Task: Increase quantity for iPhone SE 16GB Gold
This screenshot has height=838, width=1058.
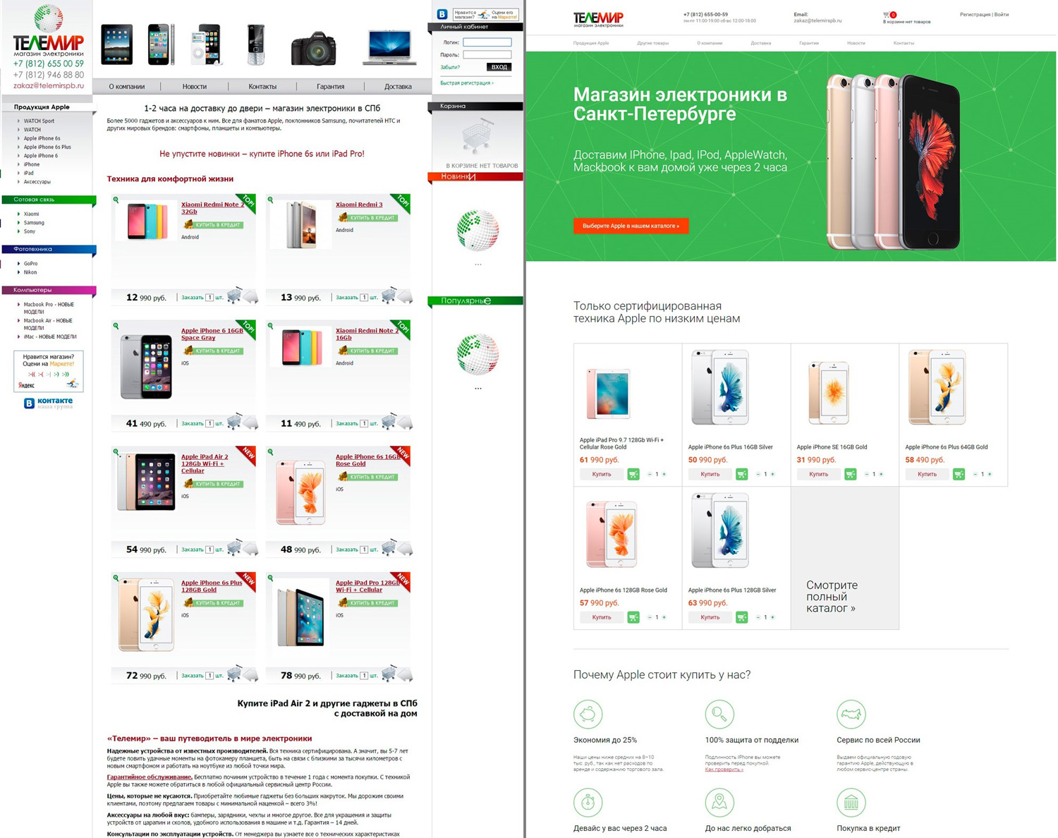Action: (882, 474)
